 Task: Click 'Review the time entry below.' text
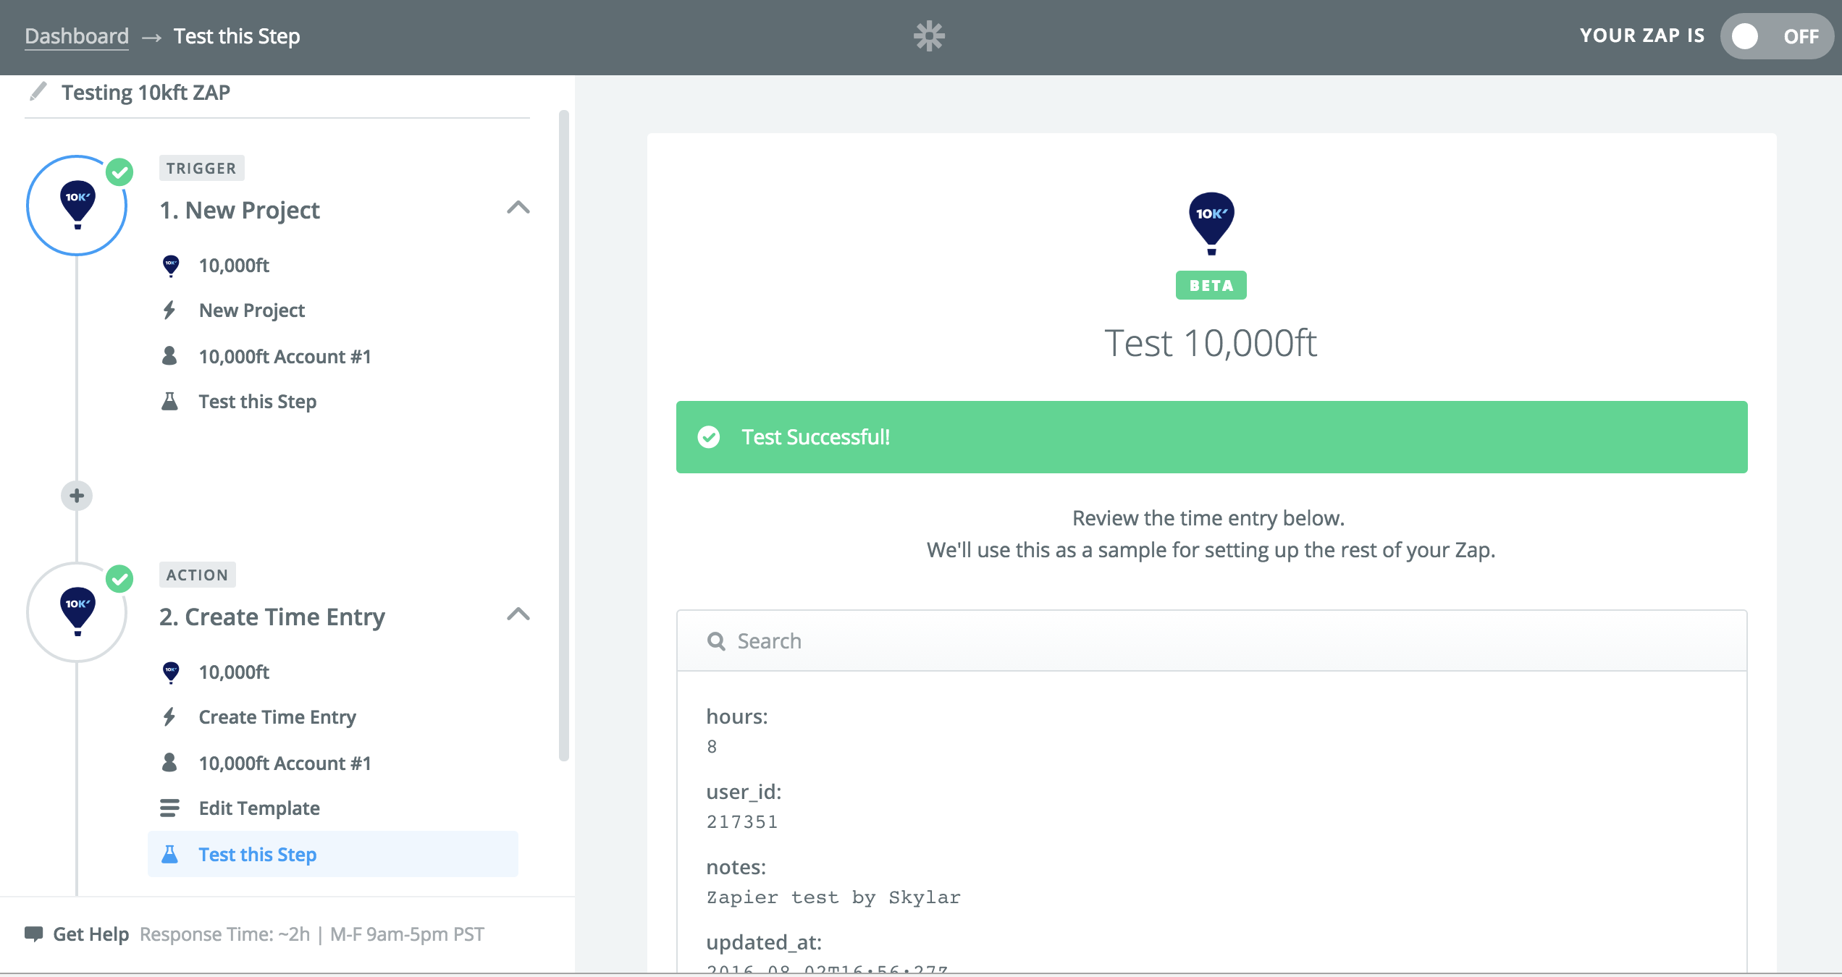[1208, 518]
